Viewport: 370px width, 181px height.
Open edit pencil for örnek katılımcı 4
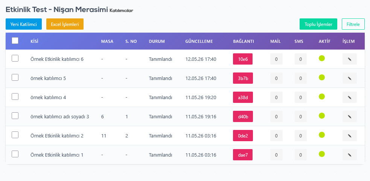[349, 97]
